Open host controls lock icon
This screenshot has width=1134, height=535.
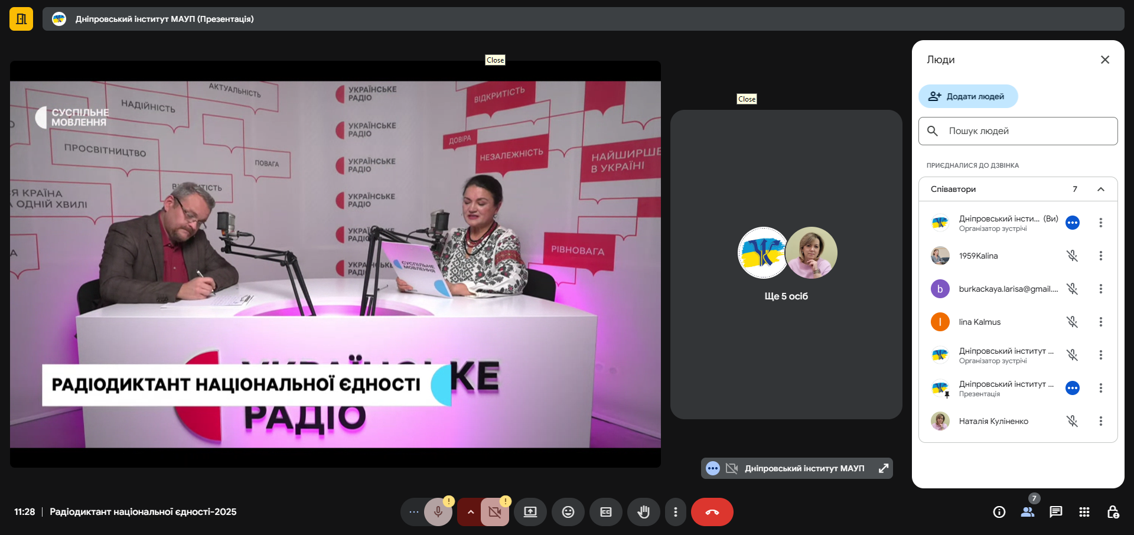pyautogui.click(x=1113, y=512)
